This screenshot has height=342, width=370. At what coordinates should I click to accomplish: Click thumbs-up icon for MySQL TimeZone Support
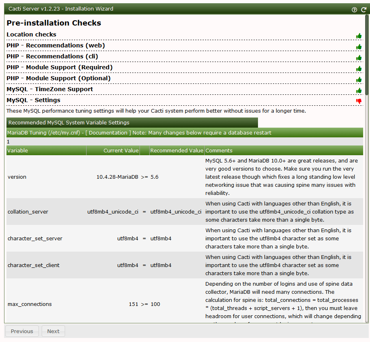pyautogui.click(x=359, y=91)
